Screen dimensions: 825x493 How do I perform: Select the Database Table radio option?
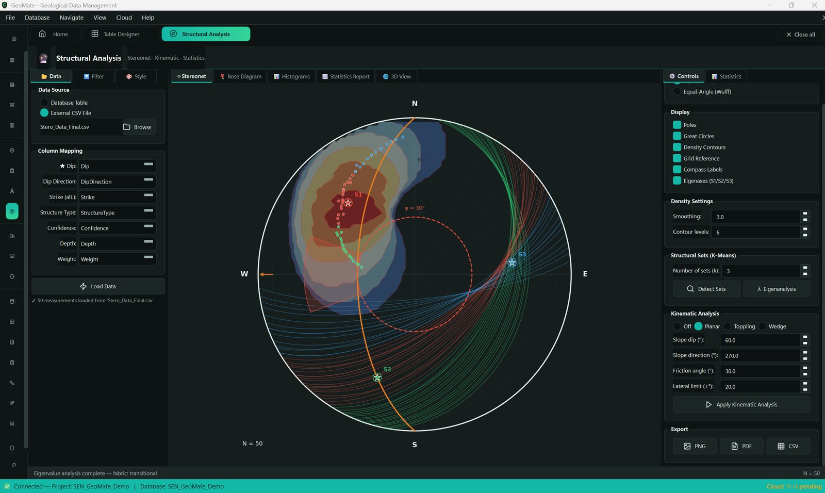pos(44,103)
